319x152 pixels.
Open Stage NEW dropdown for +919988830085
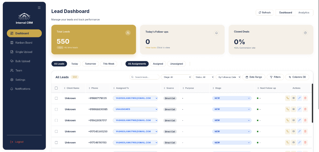232,109
